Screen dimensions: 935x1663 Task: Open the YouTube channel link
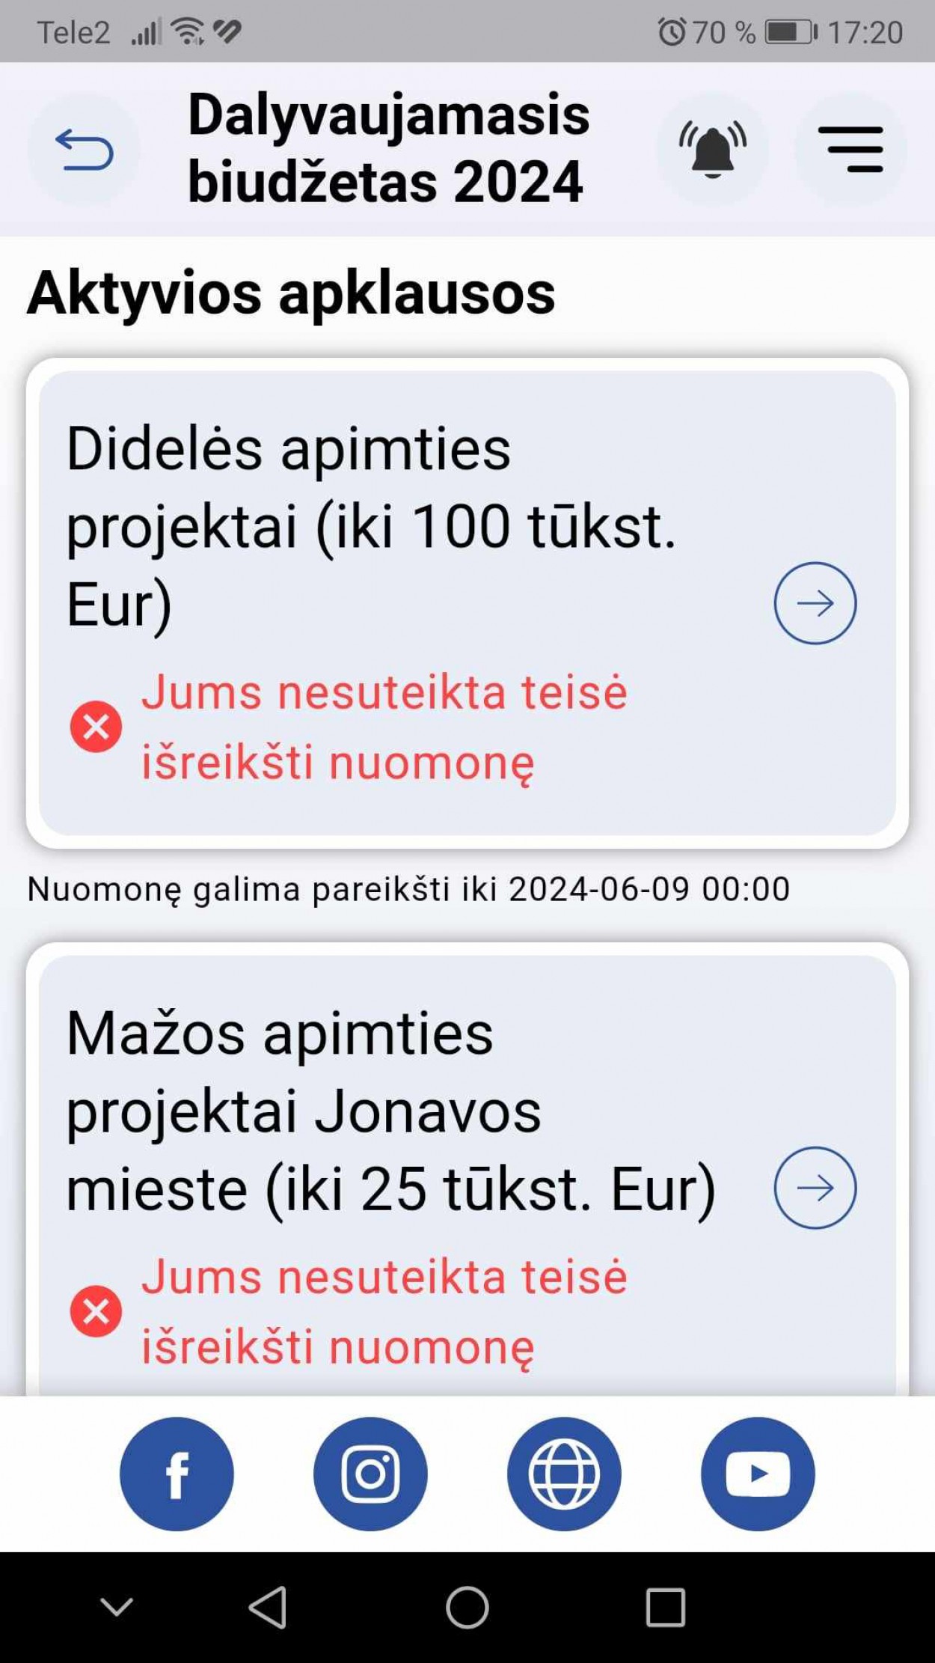pos(758,1474)
